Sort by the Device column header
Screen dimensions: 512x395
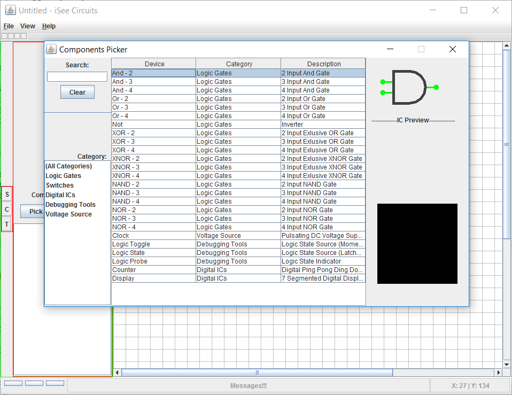point(154,64)
